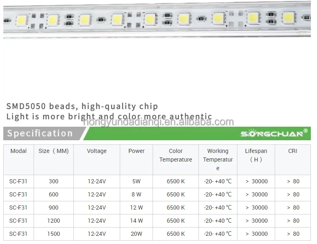Select the power cell "5W"
The image size is (317, 244).
(137, 181)
